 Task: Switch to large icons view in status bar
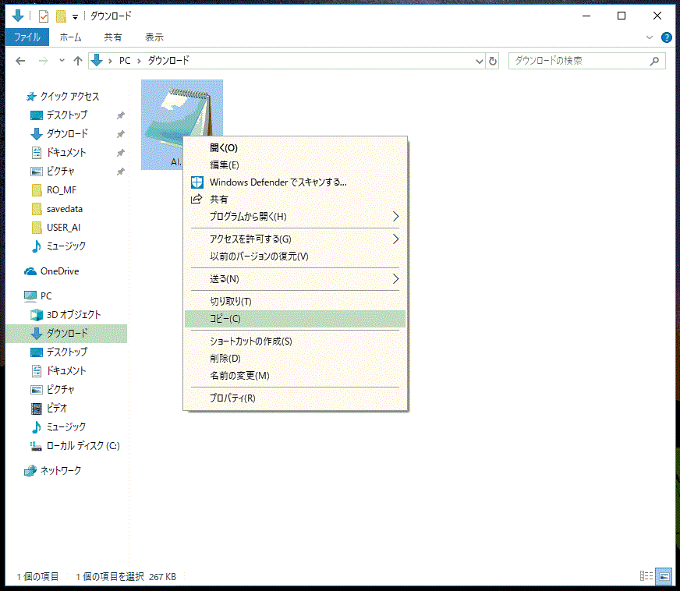pyautogui.click(x=664, y=576)
